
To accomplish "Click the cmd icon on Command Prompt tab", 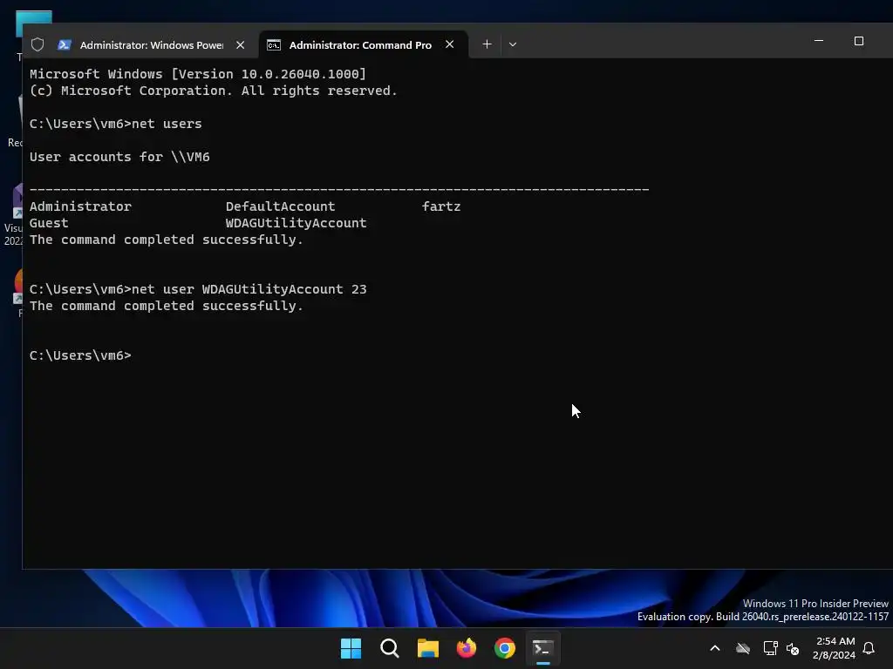I will tap(274, 45).
